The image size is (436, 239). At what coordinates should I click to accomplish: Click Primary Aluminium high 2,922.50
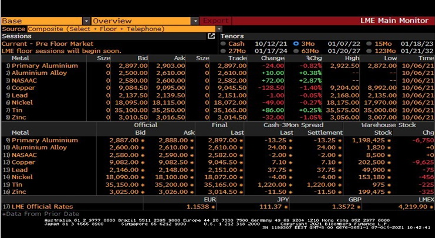point(344,66)
